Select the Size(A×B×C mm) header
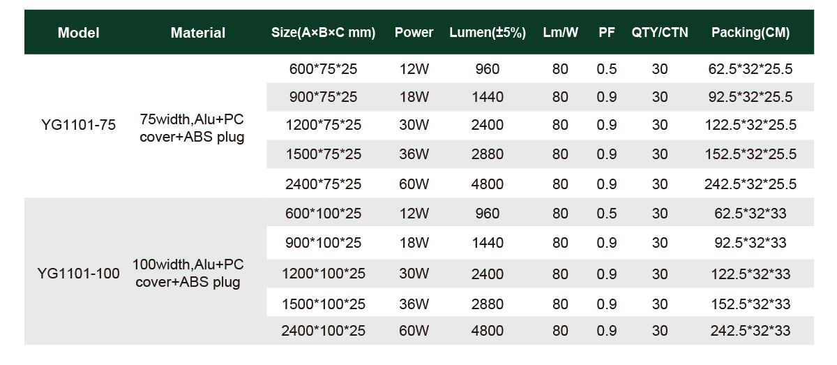 [x=323, y=33]
